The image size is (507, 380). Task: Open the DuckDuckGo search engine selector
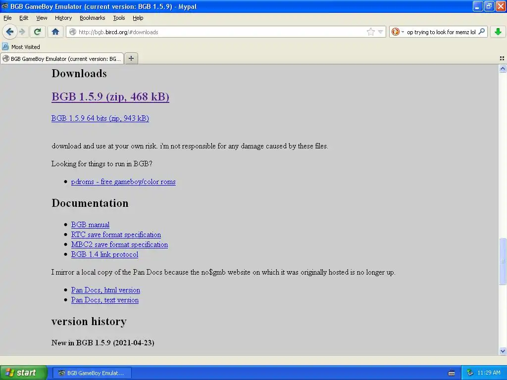398,32
